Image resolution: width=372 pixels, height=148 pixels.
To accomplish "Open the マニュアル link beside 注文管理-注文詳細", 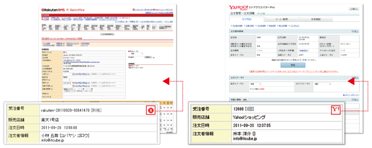I will [261, 13].
